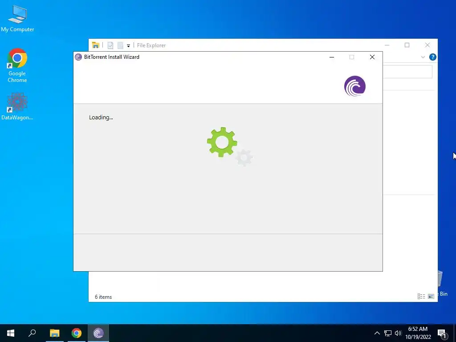Click the New Folder quick-access icon in File Explorer
The height and width of the screenshot is (342, 456).
pyautogui.click(x=120, y=45)
